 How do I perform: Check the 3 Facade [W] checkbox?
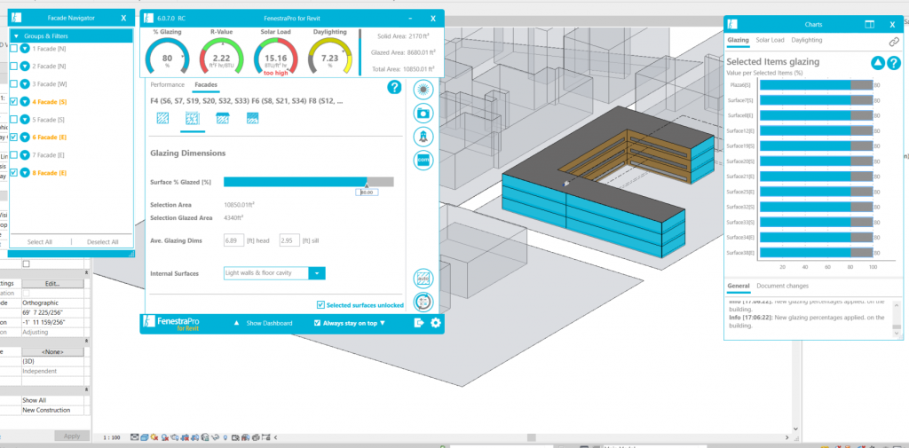(x=13, y=83)
